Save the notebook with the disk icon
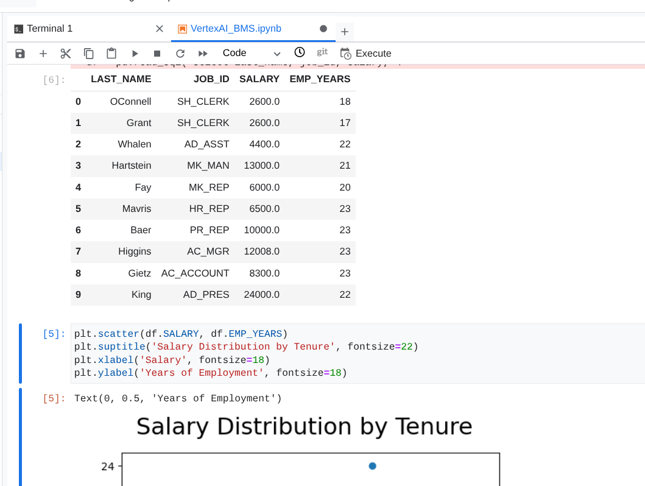Viewport: 645px width, 486px height. (x=19, y=54)
